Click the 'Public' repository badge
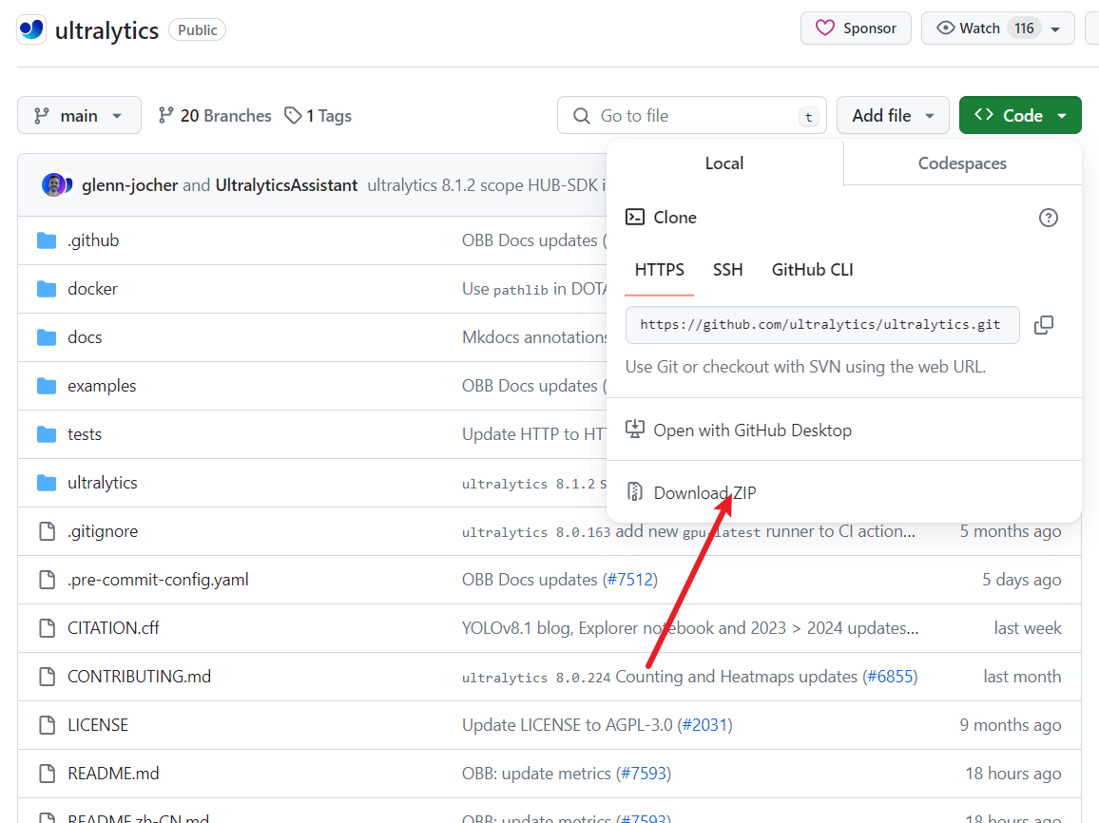The image size is (1099, 823). (197, 30)
